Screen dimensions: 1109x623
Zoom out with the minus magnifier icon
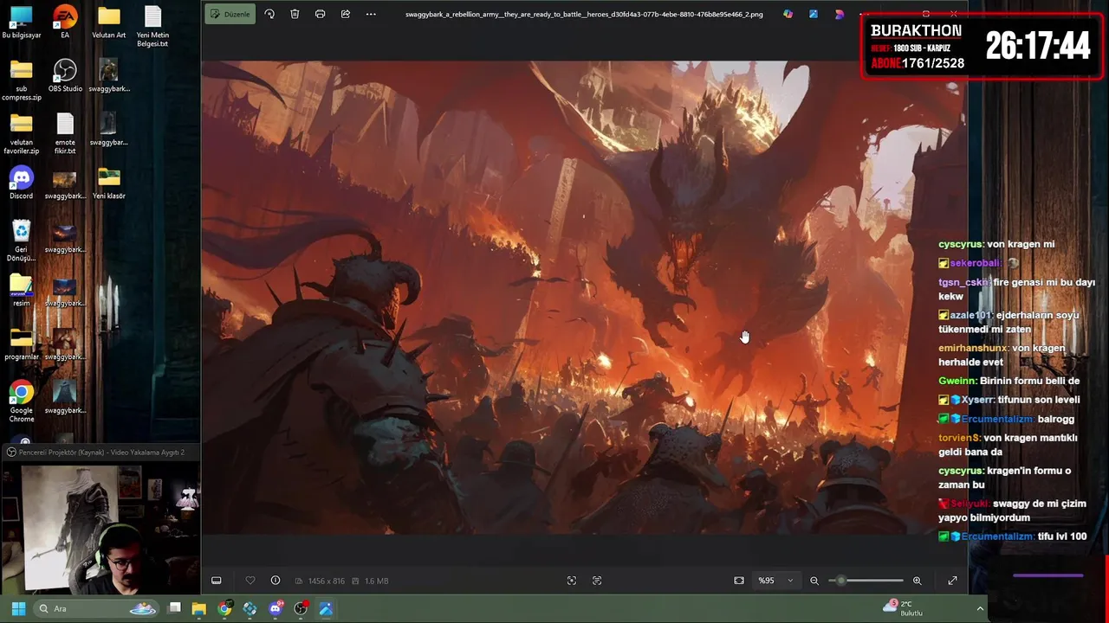(814, 581)
